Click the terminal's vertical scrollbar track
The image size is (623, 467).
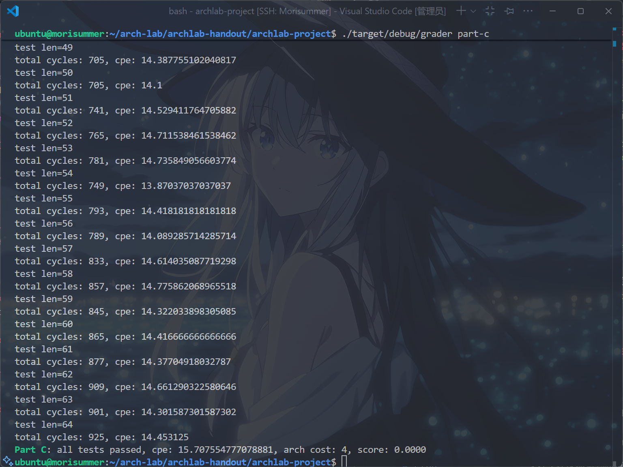[614, 243]
